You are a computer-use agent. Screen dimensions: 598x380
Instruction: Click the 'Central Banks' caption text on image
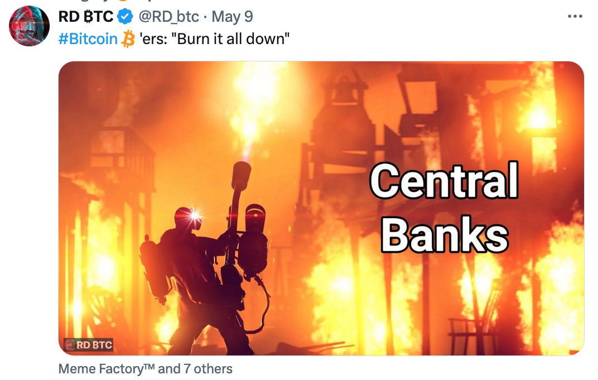coord(444,207)
